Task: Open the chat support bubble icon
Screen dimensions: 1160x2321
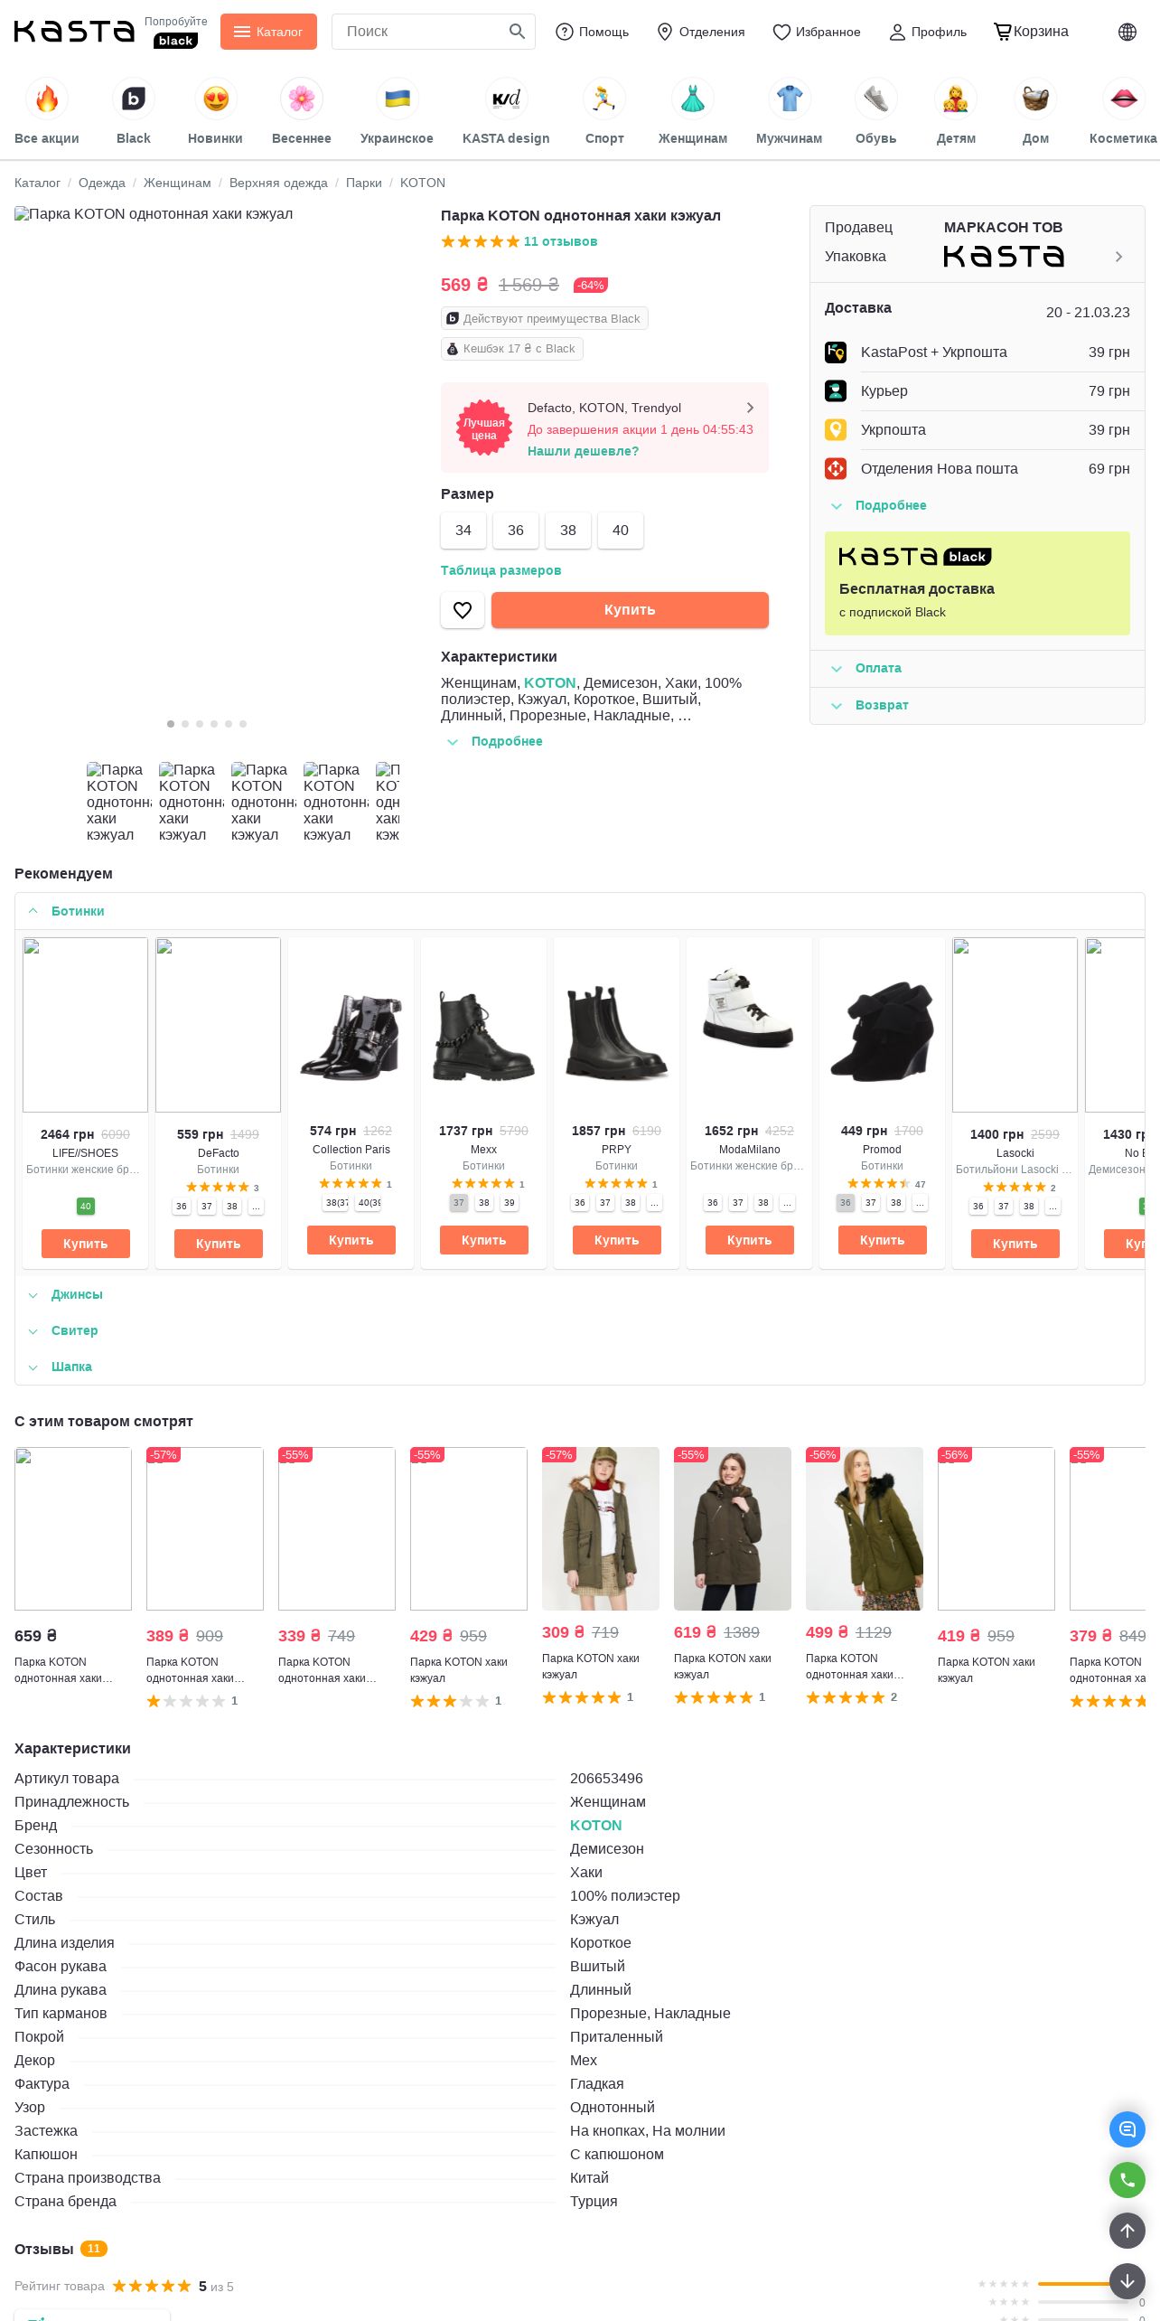Action: click(x=1127, y=2128)
